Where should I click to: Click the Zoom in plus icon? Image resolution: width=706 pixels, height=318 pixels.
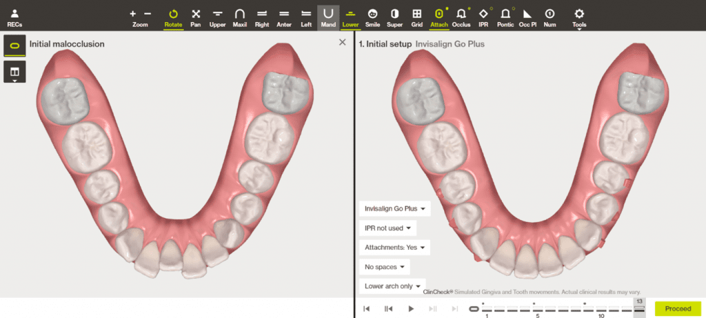click(x=133, y=14)
